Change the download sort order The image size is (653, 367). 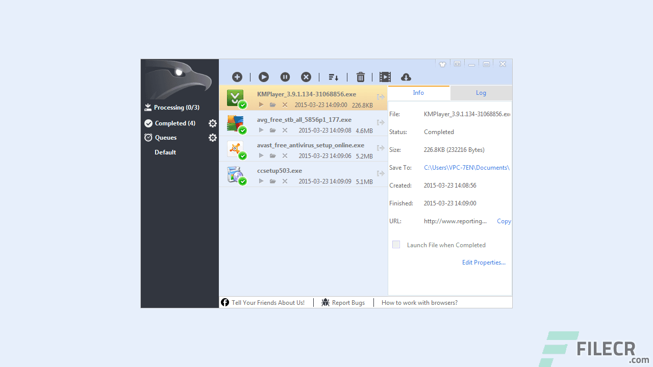(333, 77)
